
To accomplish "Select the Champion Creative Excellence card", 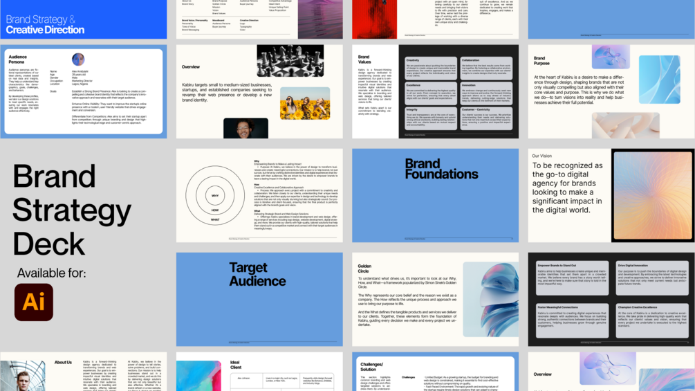I will tap(652, 320).
